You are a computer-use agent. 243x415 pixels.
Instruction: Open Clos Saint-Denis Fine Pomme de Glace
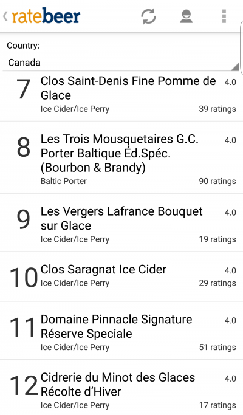tap(122, 95)
